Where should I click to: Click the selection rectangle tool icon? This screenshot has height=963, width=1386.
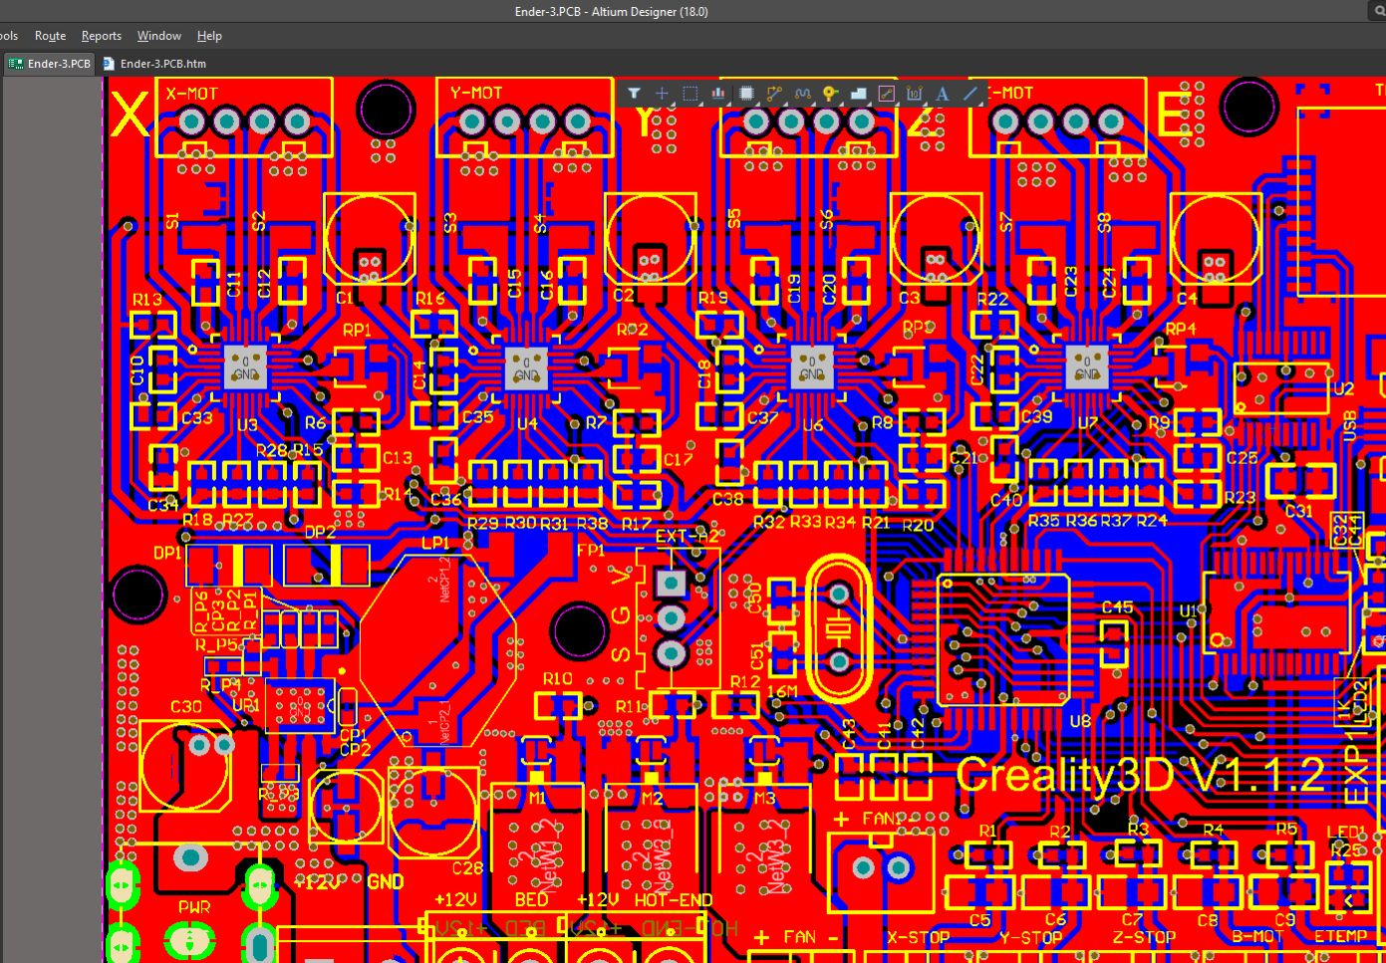point(690,93)
